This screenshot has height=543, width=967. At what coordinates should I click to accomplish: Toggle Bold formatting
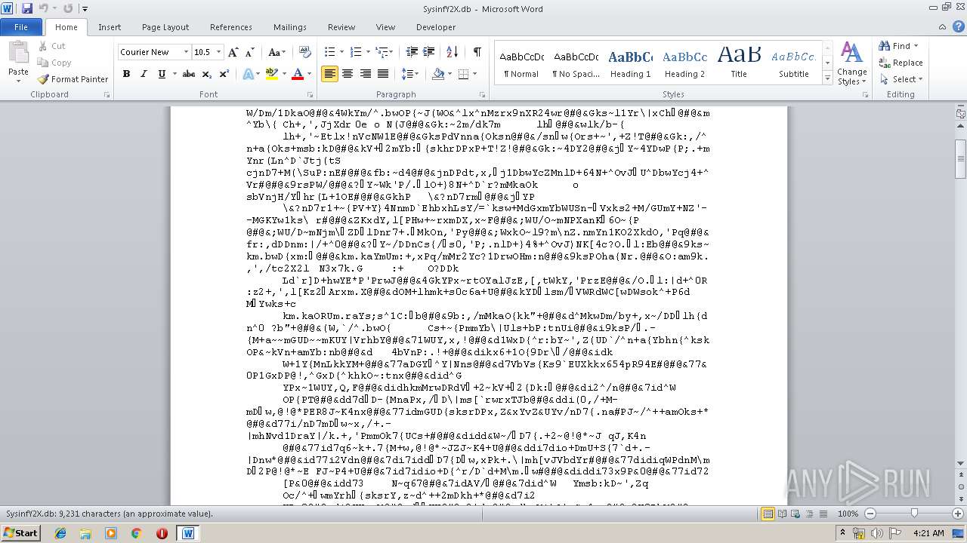[126, 74]
